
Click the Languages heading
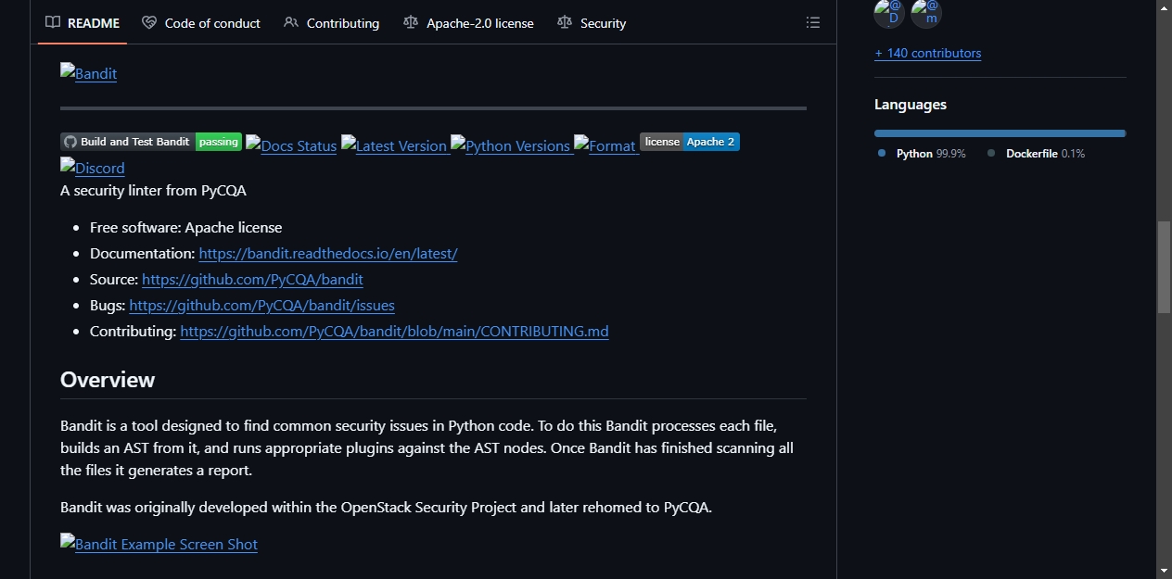(x=911, y=105)
